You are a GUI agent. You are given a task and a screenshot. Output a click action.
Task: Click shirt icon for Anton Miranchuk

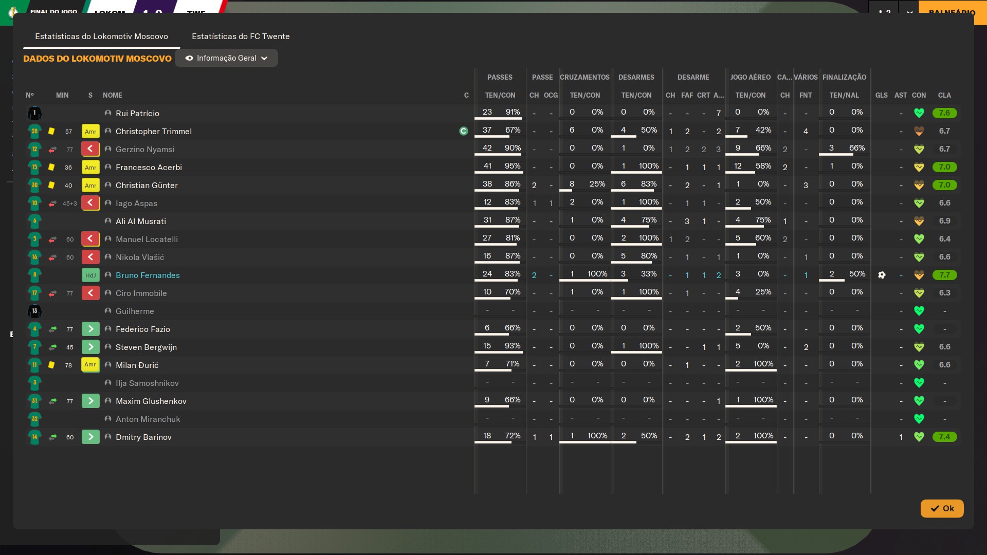34,419
